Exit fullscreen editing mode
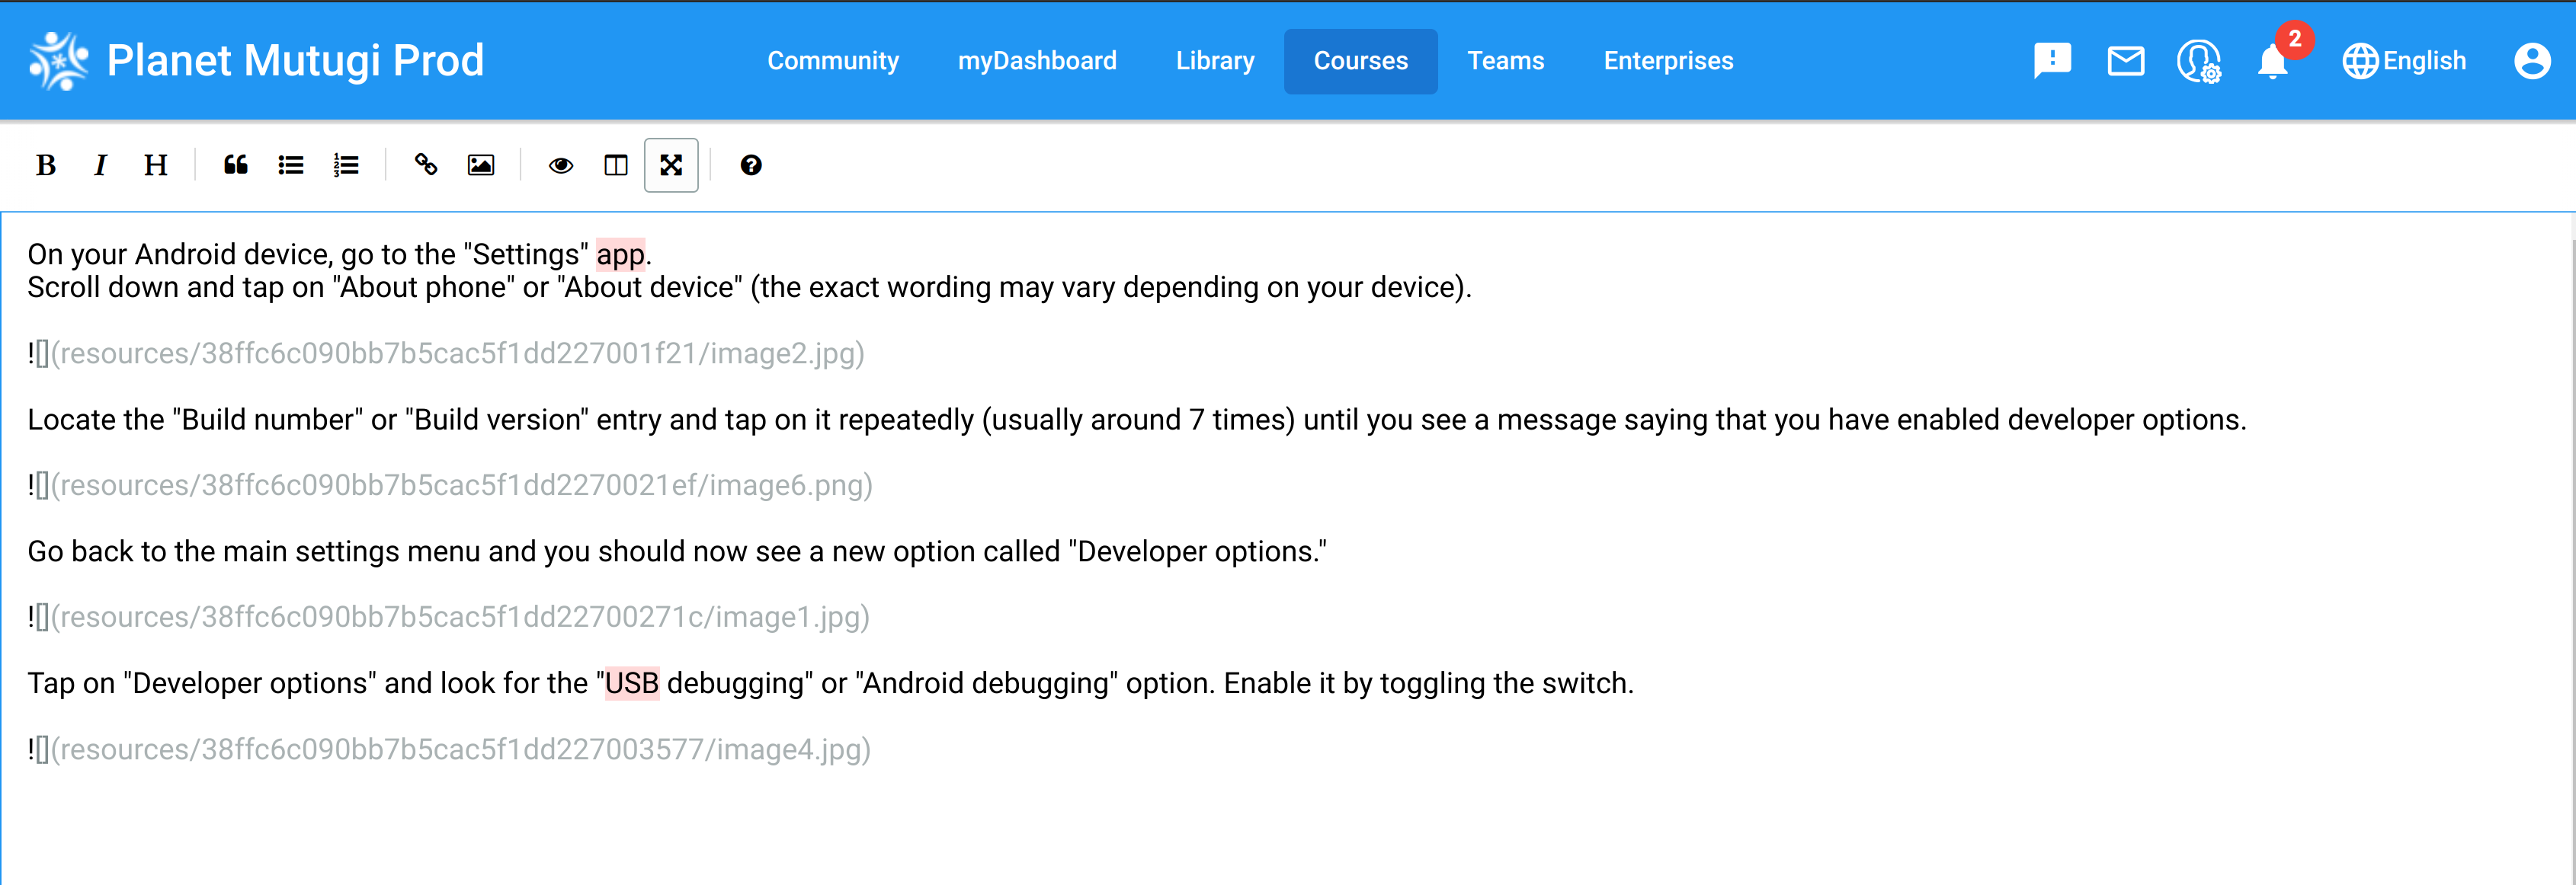 tap(670, 165)
